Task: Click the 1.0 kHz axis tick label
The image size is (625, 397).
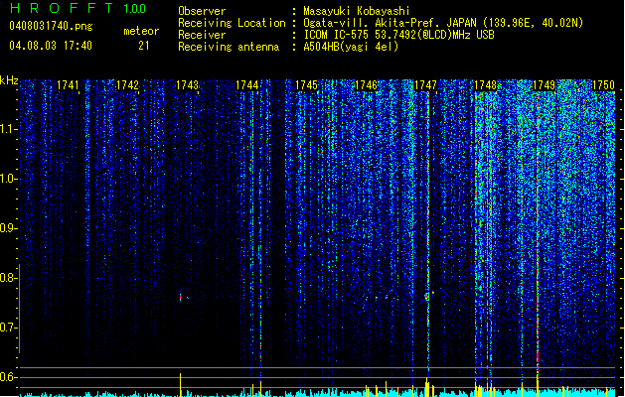Action: pos(8,179)
